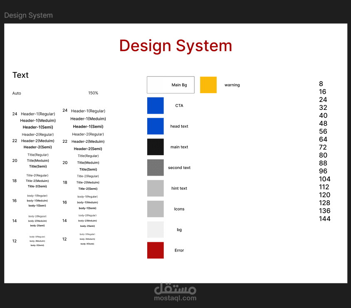
Task: Click the warning color label
Action: click(x=232, y=85)
